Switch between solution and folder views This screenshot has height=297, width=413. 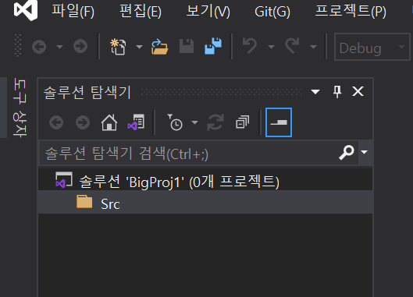136,122
